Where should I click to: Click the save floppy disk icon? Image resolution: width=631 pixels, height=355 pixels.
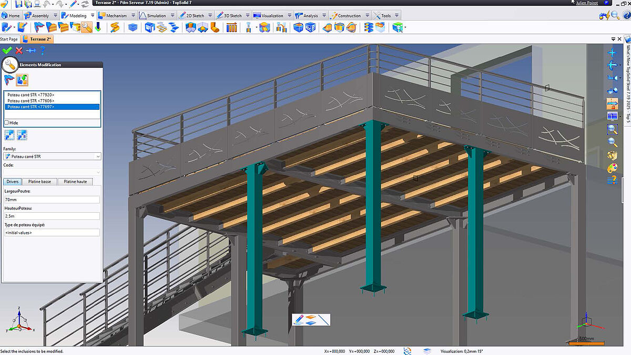(19, 4)
